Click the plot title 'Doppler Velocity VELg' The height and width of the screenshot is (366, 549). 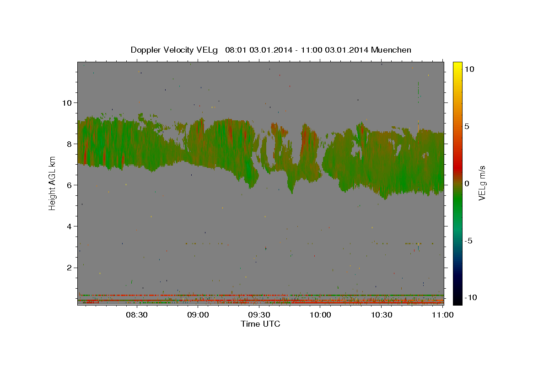click(x=175, y=50)
